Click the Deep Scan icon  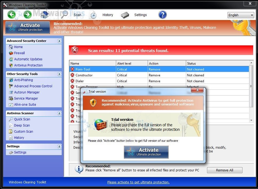[x=11, y=125]
